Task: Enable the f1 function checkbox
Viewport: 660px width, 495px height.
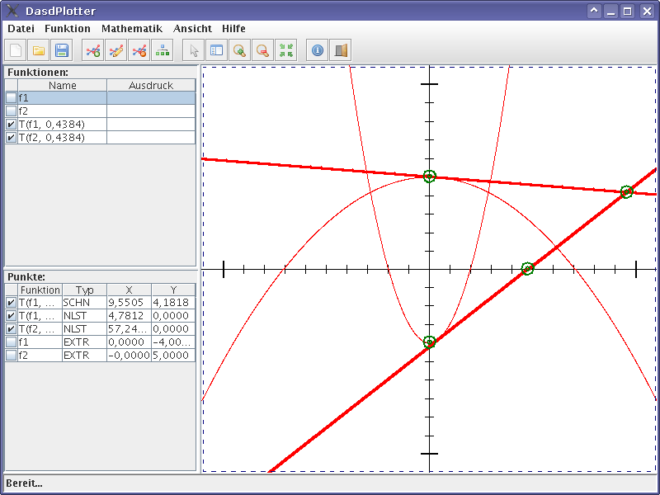Action: [x=11, y=98]
